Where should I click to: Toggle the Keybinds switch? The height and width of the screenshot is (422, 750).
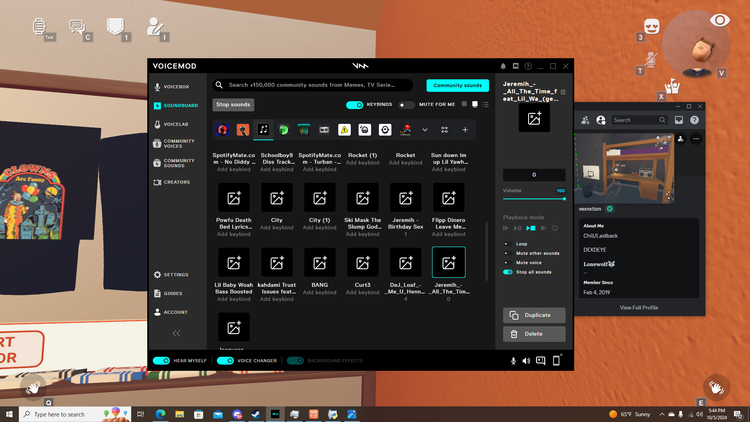(x=355, y=105)
